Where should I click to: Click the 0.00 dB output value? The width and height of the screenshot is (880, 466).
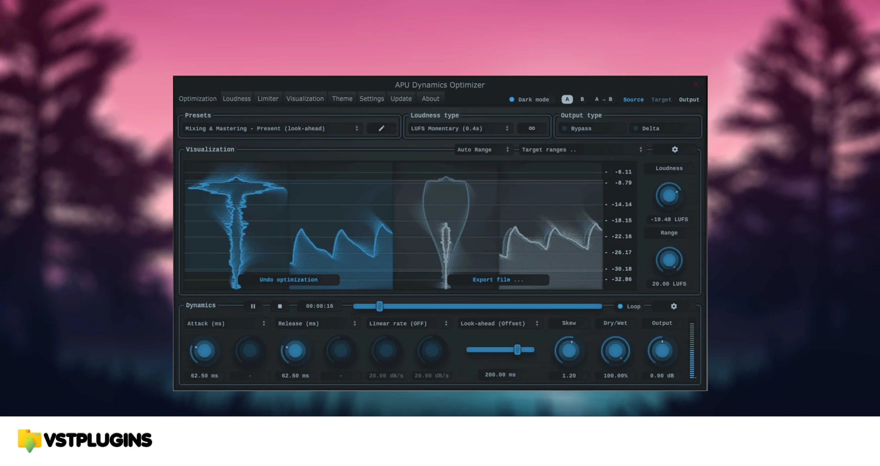662,376
